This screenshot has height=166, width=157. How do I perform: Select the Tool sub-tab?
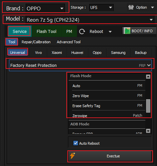coord(12,42)
